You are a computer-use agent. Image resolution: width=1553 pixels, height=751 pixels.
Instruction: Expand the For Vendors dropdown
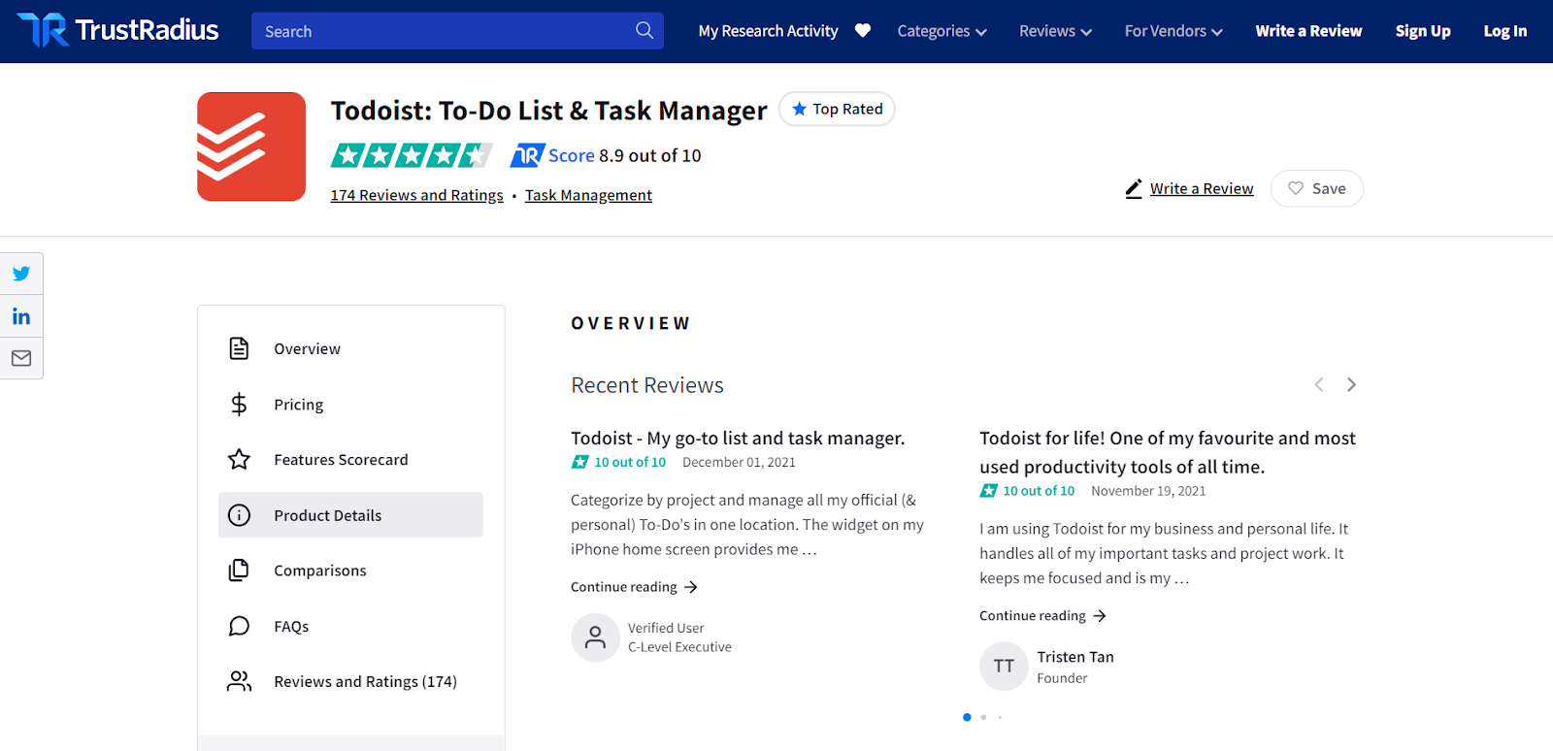point(1173,31)
